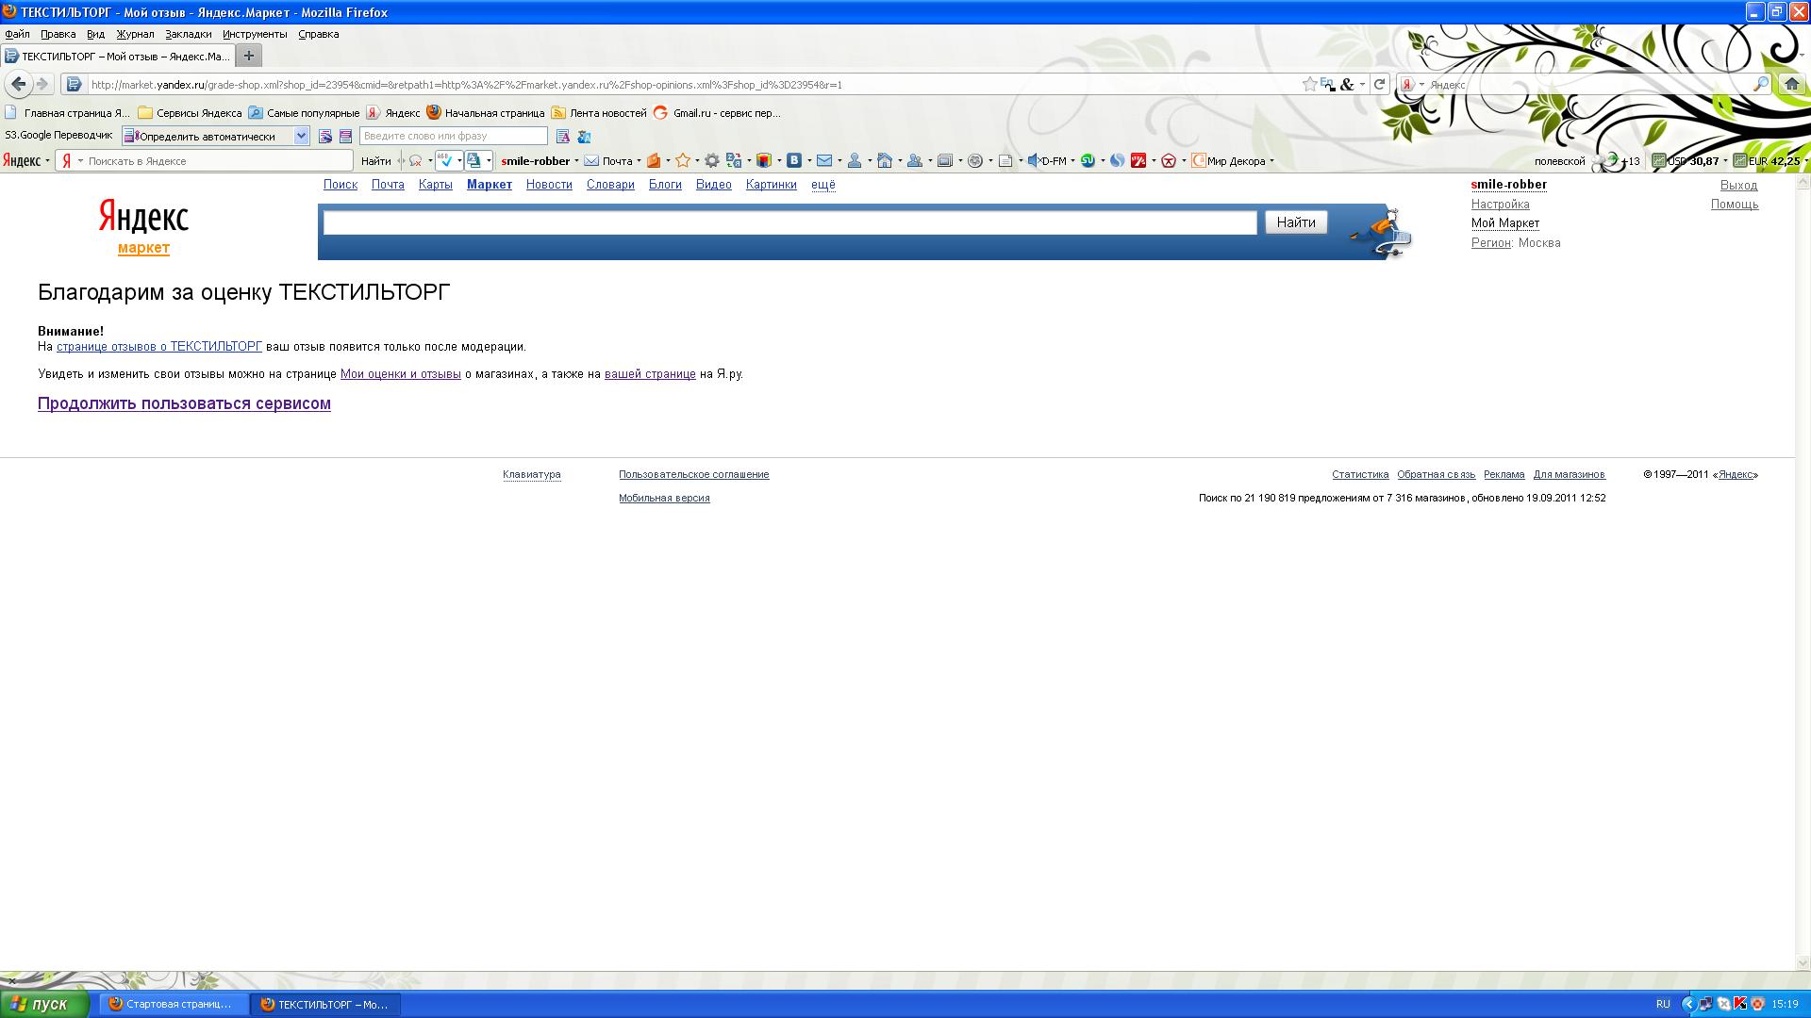1811x1018 pixels.
Task: Open Yandex bar settings gear icon
Action: 712,161
